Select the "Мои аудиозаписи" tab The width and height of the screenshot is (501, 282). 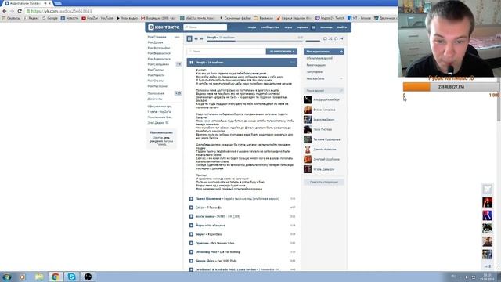point(323,52)
